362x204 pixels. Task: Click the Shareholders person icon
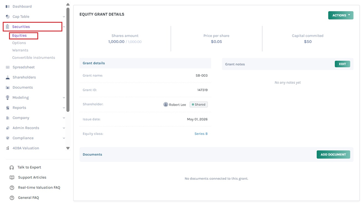point(8,77)
